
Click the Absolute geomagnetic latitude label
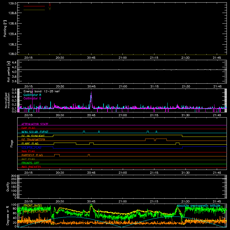point(199,206)
